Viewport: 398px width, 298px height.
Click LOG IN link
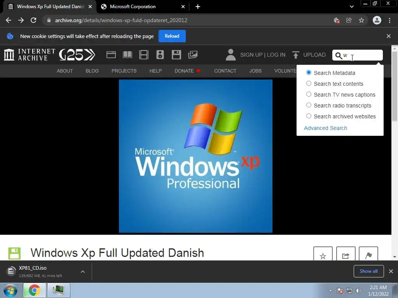[x=276, y=55]
